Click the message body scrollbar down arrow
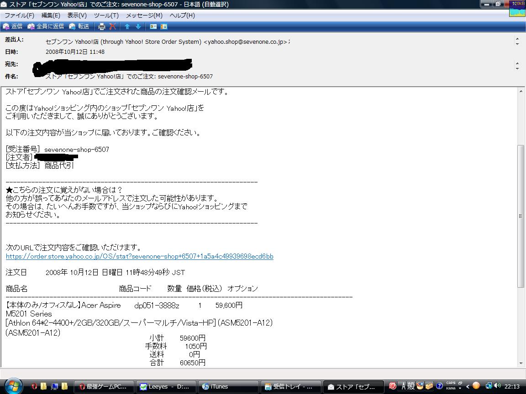The image size is (526, 394). pos(521,363)
